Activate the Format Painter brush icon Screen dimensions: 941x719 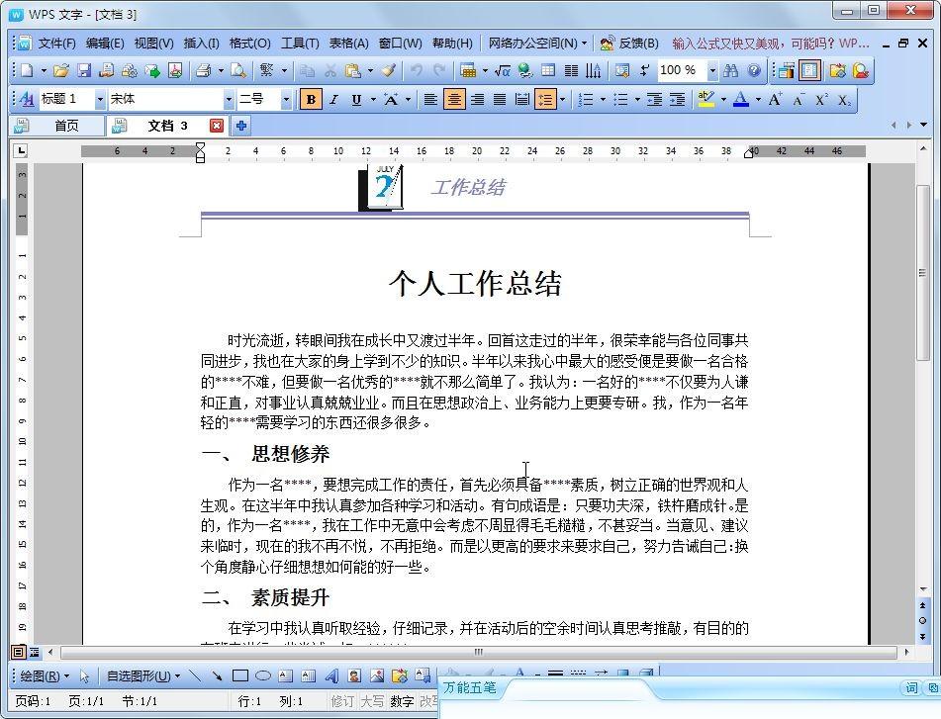click(x=389, y=71)
